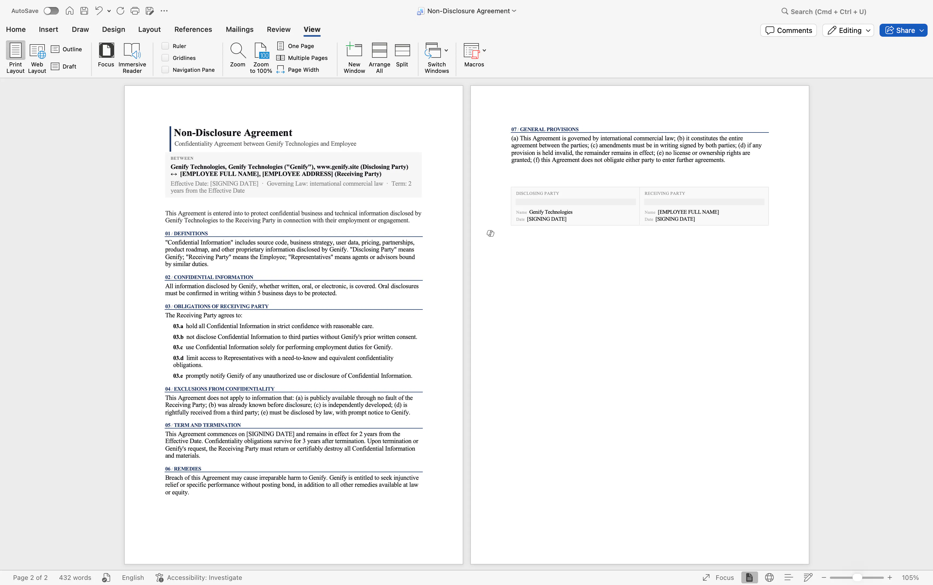Screen dimensions: 933x585
Task: Open the Review tab
Action: (279, 29)
